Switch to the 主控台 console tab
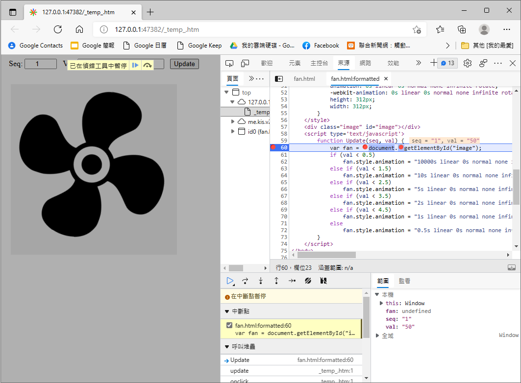 point(319,63)
